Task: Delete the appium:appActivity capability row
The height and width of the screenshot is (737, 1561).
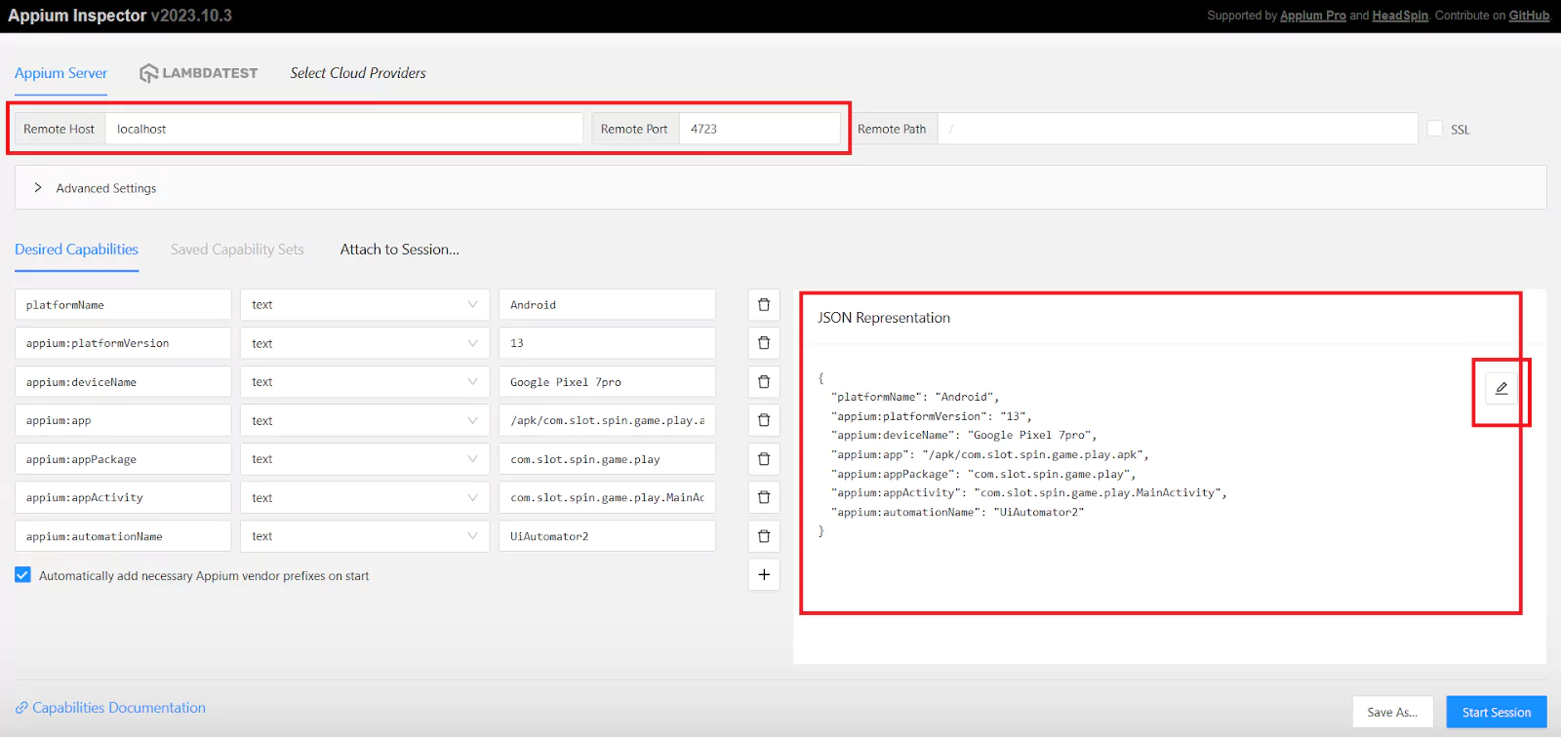Action: tap(764, 497)
